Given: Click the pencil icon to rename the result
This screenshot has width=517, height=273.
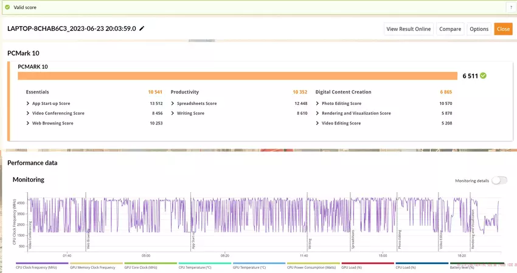Looking at the screenshot, I should point(142,29).
